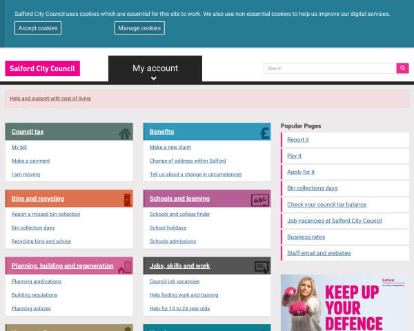Click the Keep Up Your Defence banner image
The width and height of the screenshot is (414, 331).
(345, 303)
